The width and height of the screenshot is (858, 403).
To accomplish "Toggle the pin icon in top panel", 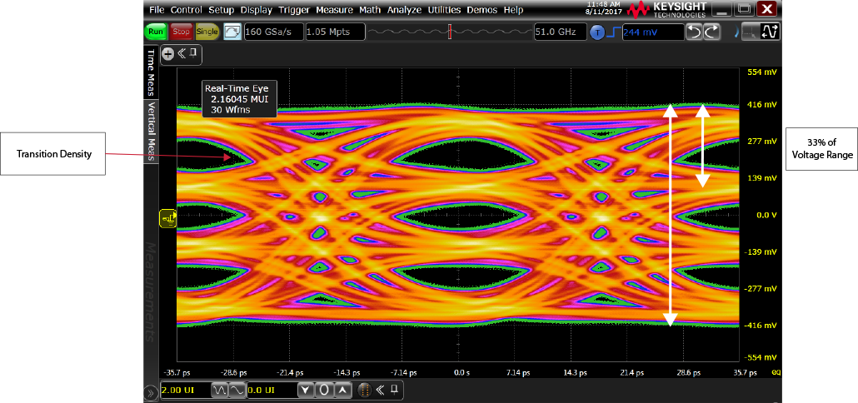I will pyautogui.click(x=193, y=53).
